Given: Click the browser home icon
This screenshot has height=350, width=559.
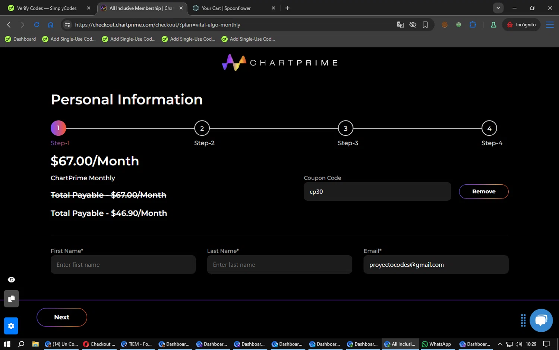Looking at the screenshot, I should tap(51, 25).
